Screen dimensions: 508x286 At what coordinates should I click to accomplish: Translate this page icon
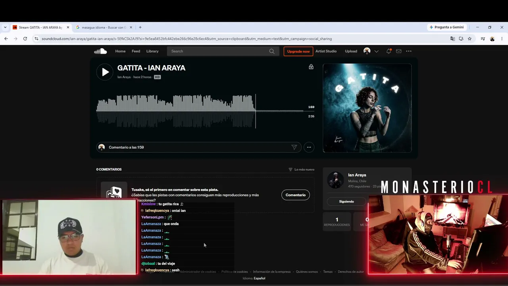tap(452, 39)
